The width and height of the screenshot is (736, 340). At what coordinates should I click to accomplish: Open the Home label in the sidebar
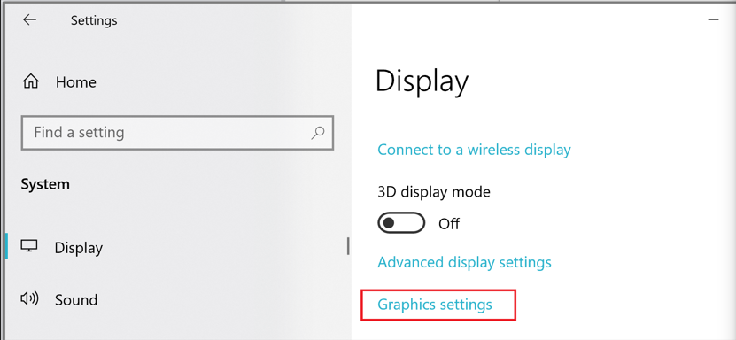(76, 82)
